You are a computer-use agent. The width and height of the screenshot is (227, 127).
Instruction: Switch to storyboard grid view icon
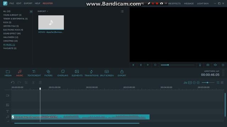coord(222,83)
